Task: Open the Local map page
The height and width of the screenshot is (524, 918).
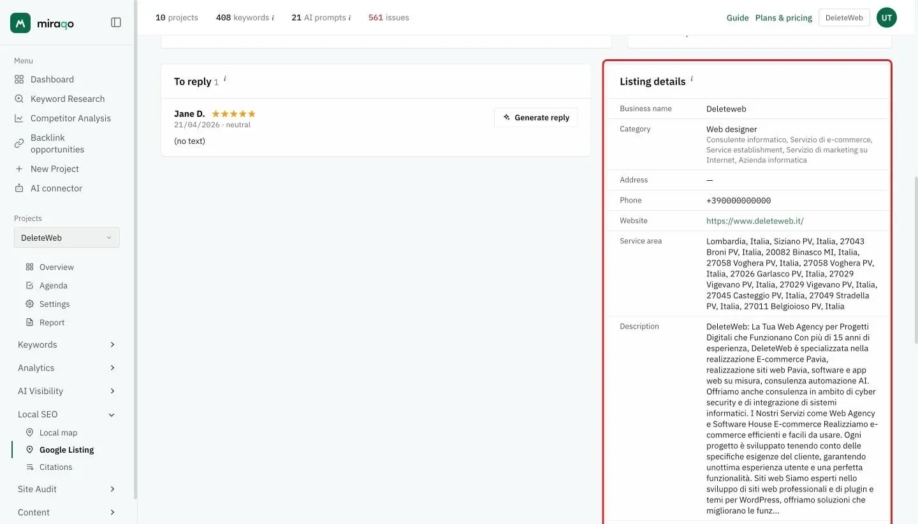Action: tap(58, 433)
